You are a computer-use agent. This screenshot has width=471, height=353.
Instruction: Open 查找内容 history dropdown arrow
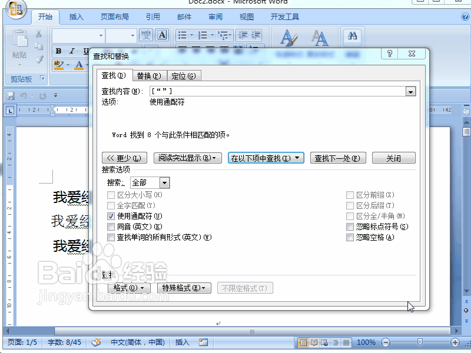coord(410,91)
